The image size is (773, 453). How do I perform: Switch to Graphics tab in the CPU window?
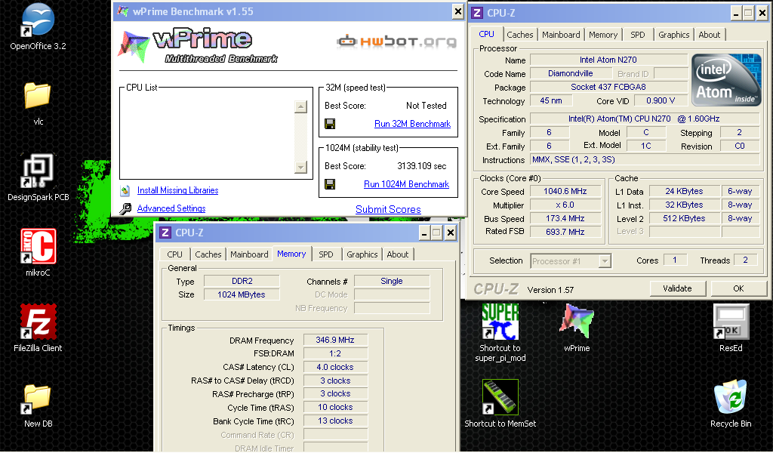pyautogui.click(x=673, y=35)
